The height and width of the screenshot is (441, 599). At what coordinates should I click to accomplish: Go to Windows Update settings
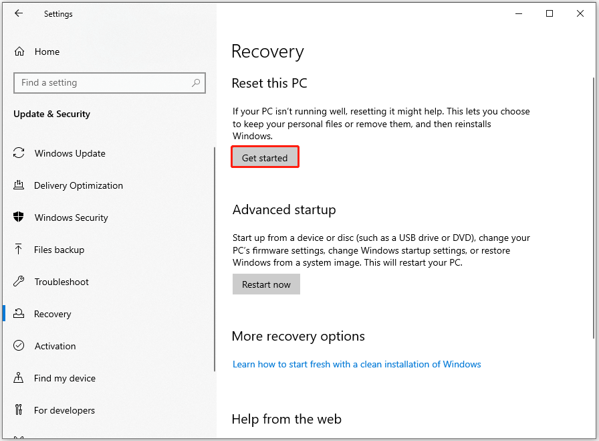point(70,153)
